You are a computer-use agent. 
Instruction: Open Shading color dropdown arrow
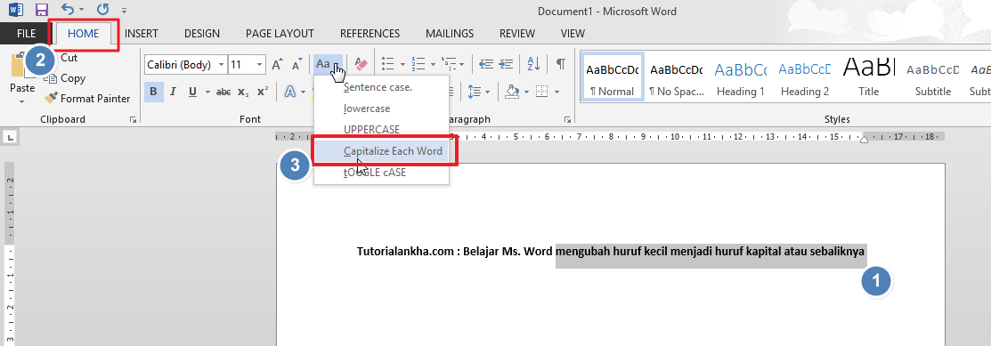[526, 93]
